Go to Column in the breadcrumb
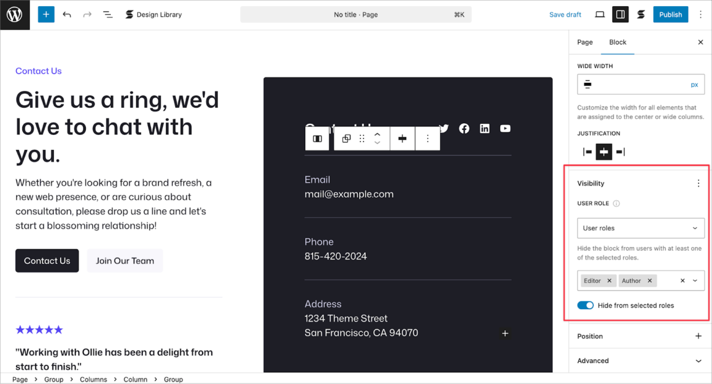The height and width of the screenshot is (384, 712). point(135,379)
